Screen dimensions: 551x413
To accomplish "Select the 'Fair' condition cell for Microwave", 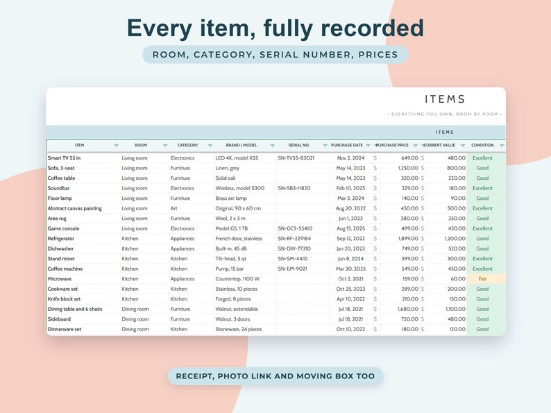I will click(x=486, y=279).
